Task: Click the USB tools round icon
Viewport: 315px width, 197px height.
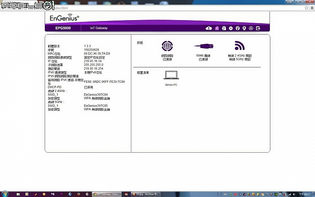Action: click(238, 28)
